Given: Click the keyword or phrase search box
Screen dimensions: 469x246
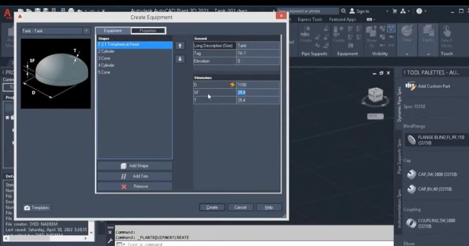Looking at the screenshot, I should tap(308, 11).
